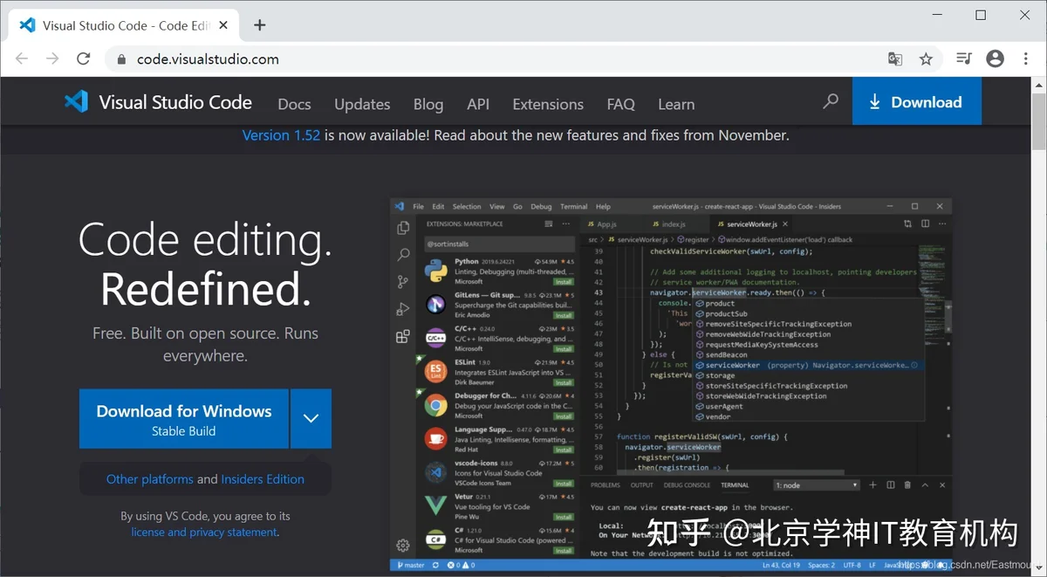Screen dimensions: 1047x577
Task: Open the Chrome profile avatar icon
Action: pyautogui.click(x=995, y=58)
